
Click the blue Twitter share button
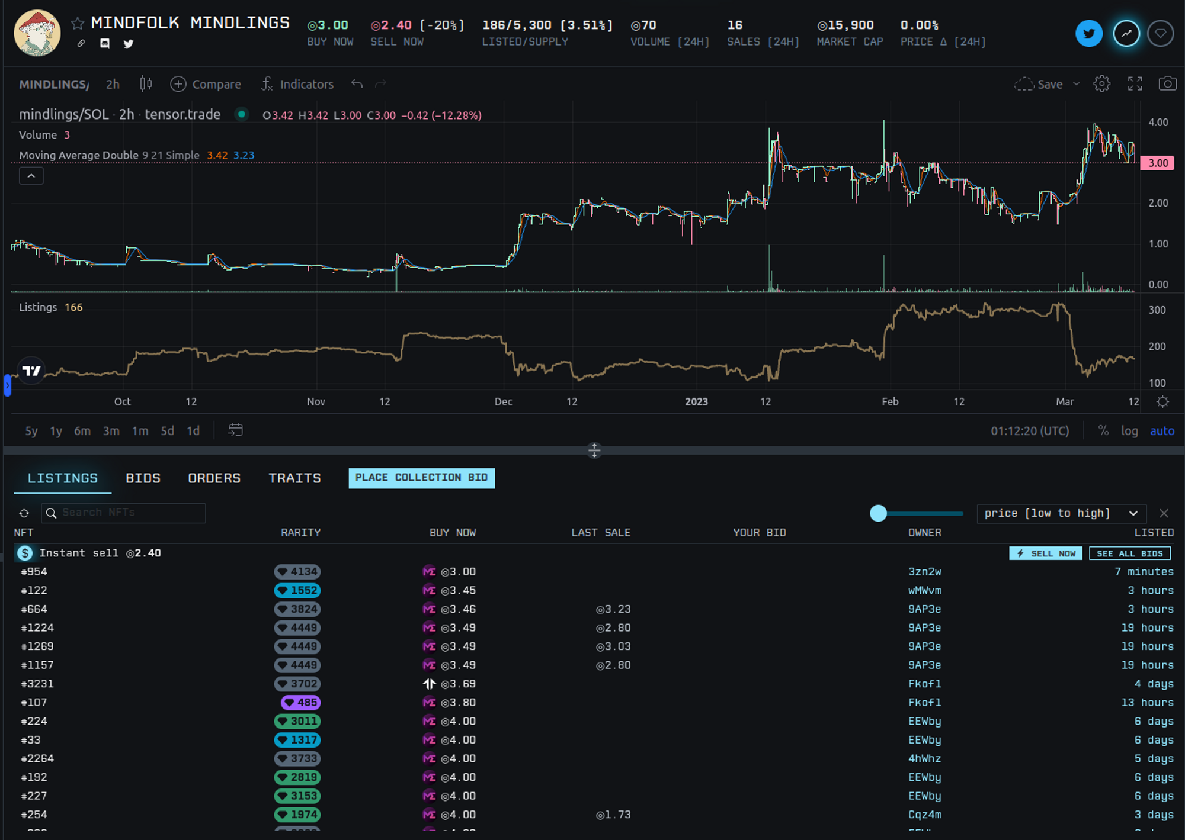point(1089,34)
